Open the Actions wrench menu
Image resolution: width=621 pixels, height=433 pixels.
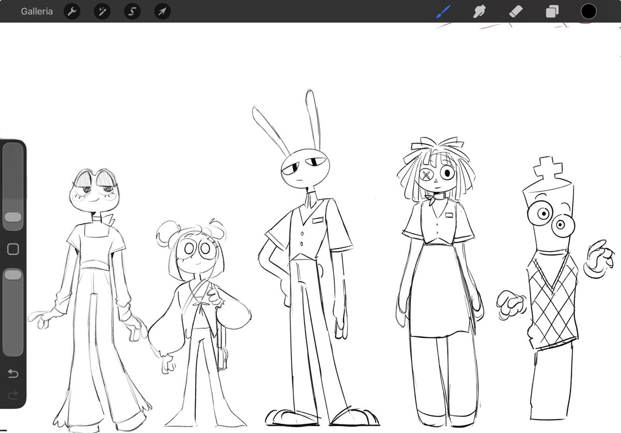[x=72, y=11]
